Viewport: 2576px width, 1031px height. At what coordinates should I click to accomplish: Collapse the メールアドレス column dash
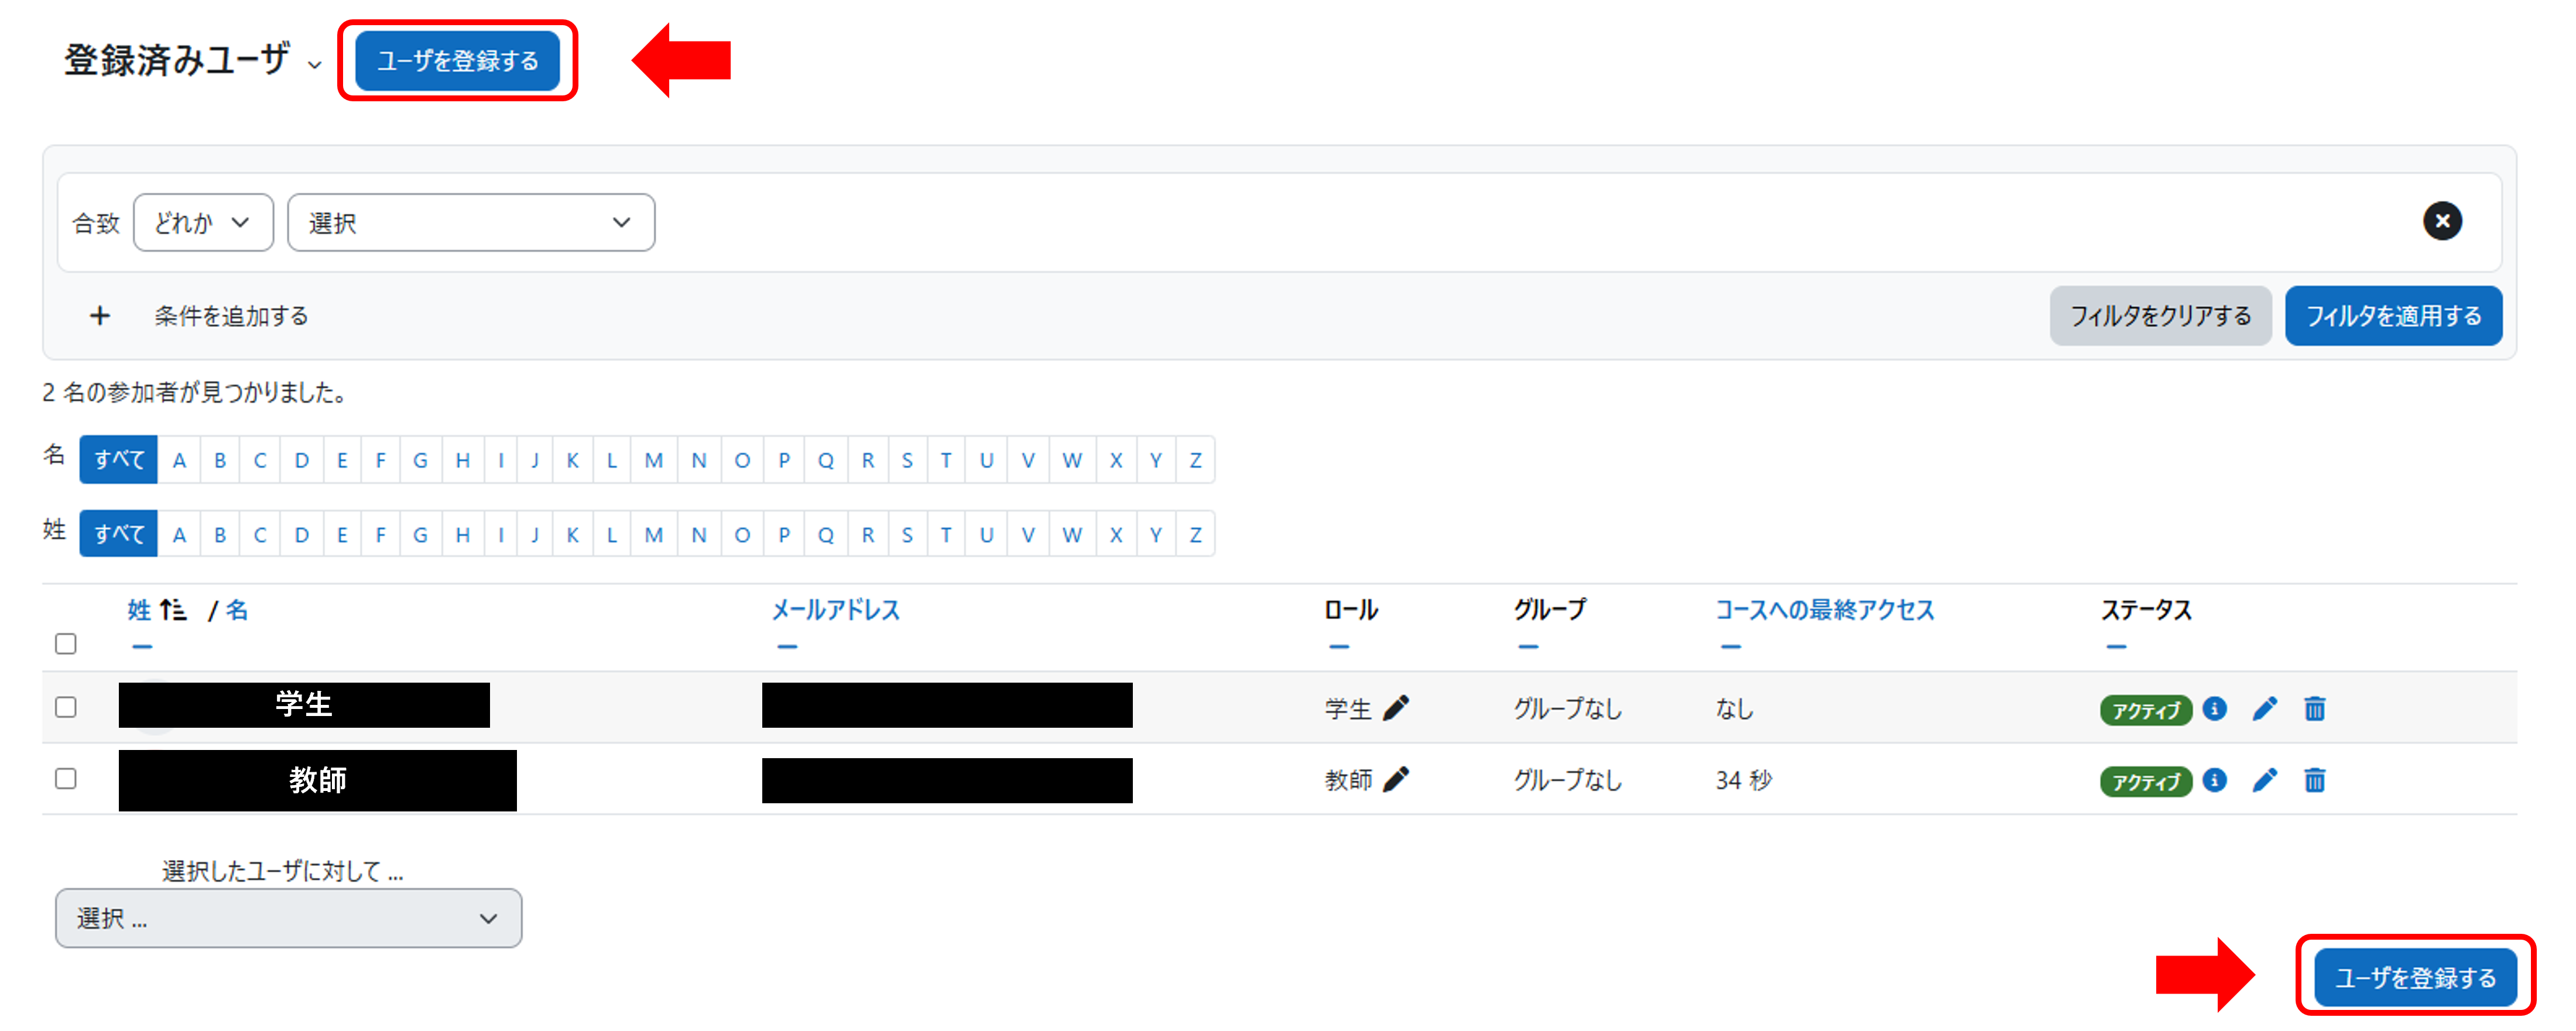pos(787,647)
